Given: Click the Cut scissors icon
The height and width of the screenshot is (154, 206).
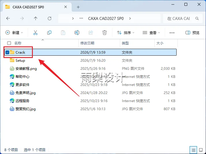Looking at the screenshot, I should [x=35, y=33].
